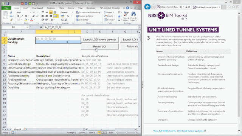The image size is (242, 136).
Task: Open the General number format dropdown
Action: pos(72,12)
